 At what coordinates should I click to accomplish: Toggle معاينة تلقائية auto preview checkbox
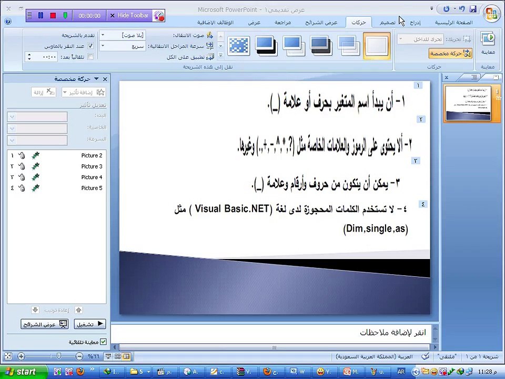point(103,342)
